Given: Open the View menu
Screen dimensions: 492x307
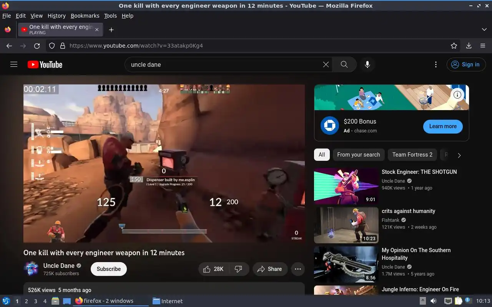Looking at the screenshot, I should pos(37,16).
